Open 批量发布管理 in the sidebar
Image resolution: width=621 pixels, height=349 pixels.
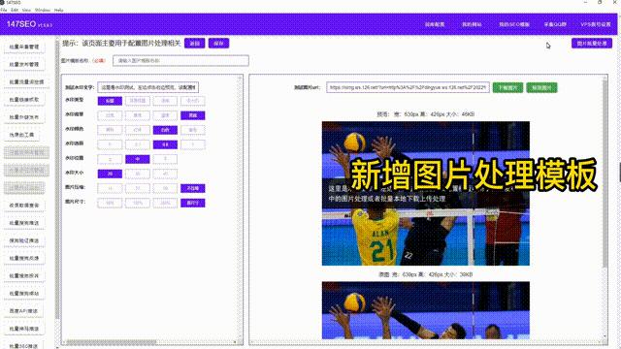(24, 65)
